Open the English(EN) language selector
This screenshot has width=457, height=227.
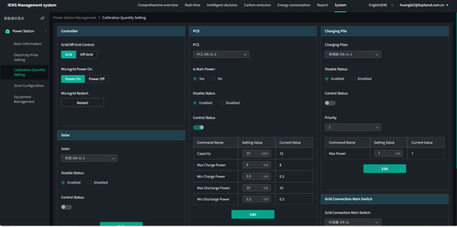tap(381, 5)
